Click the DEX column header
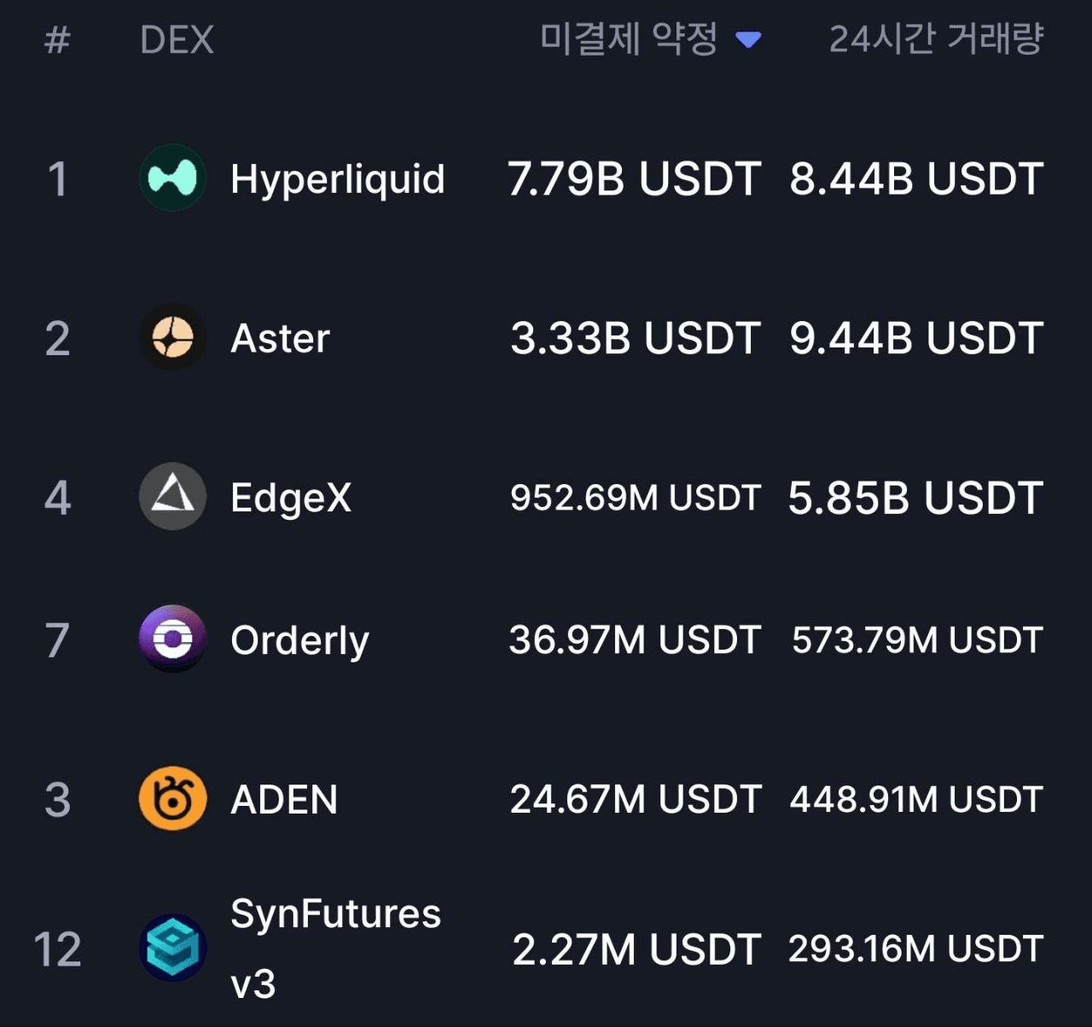This screenshot has height=1027, width=1092. coord(177,39)
